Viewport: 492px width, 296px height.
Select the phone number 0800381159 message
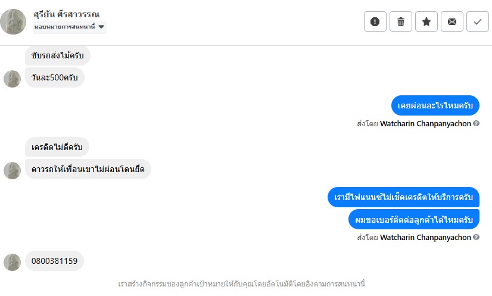(54, 261)
